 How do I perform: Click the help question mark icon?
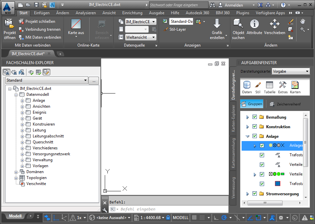(283, 5)
